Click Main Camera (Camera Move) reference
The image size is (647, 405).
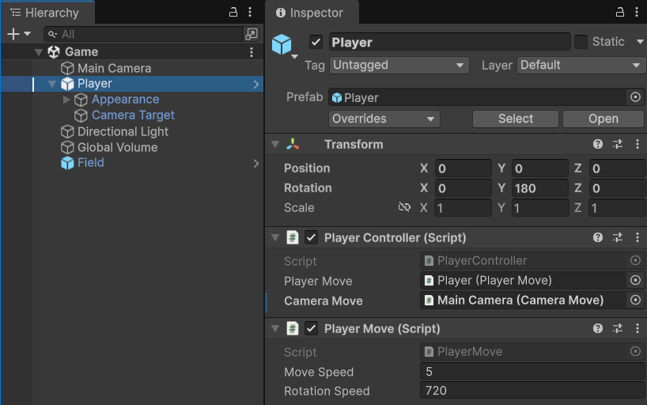(523, 300)
